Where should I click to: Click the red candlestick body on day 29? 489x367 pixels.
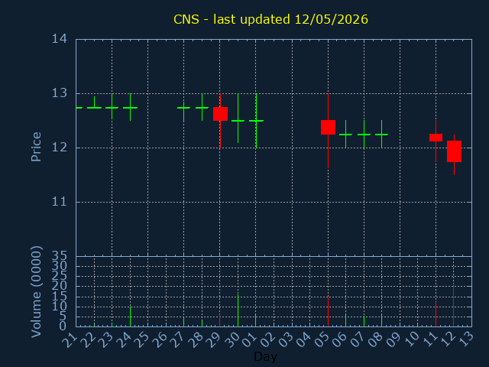tap(220, 114)
